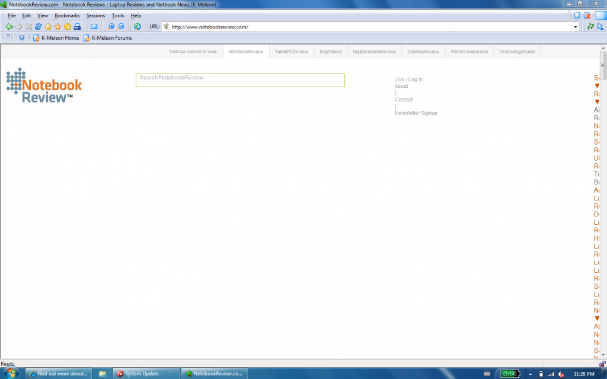Screen dimensions: 607x379
Task: Click the scrollbar up arrow
Action: pyautogui.click(x=603, y=49)
